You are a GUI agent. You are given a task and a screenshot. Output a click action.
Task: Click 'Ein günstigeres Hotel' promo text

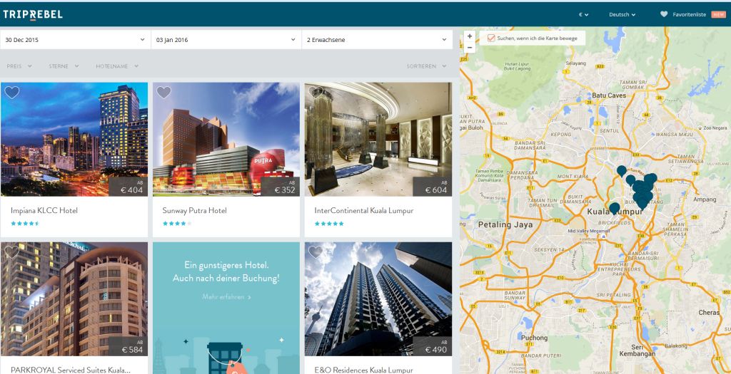click(x=226, y=272)
